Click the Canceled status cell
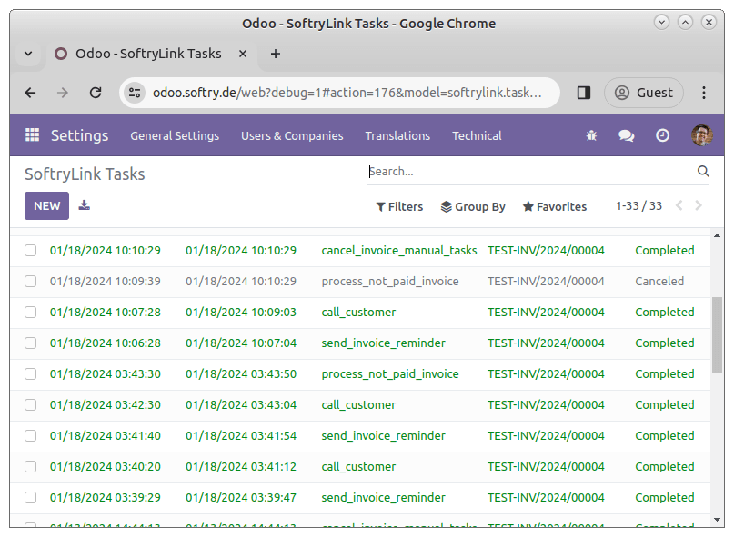The width and height of the screenshot is (734, 537). pyautogui.click(x=659, y=281)
